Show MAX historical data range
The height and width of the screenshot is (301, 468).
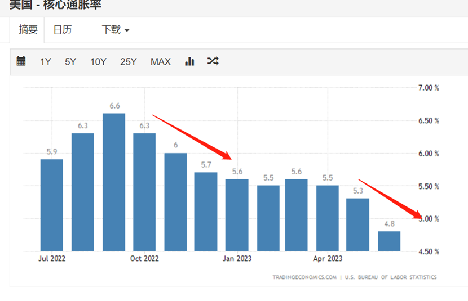[x=160, y=62]
